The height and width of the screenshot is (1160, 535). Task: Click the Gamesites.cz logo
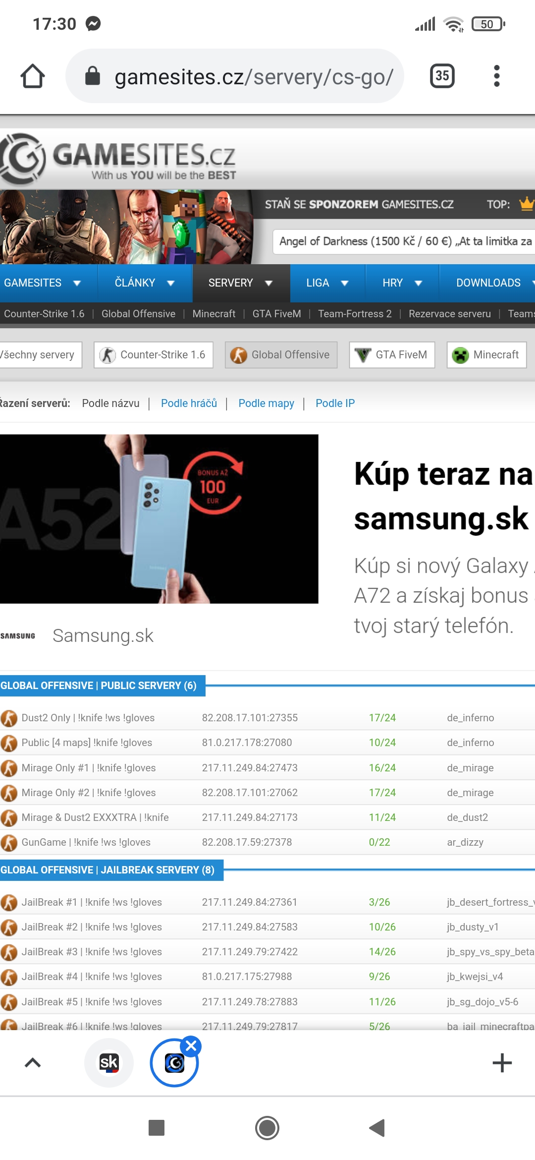119,159
